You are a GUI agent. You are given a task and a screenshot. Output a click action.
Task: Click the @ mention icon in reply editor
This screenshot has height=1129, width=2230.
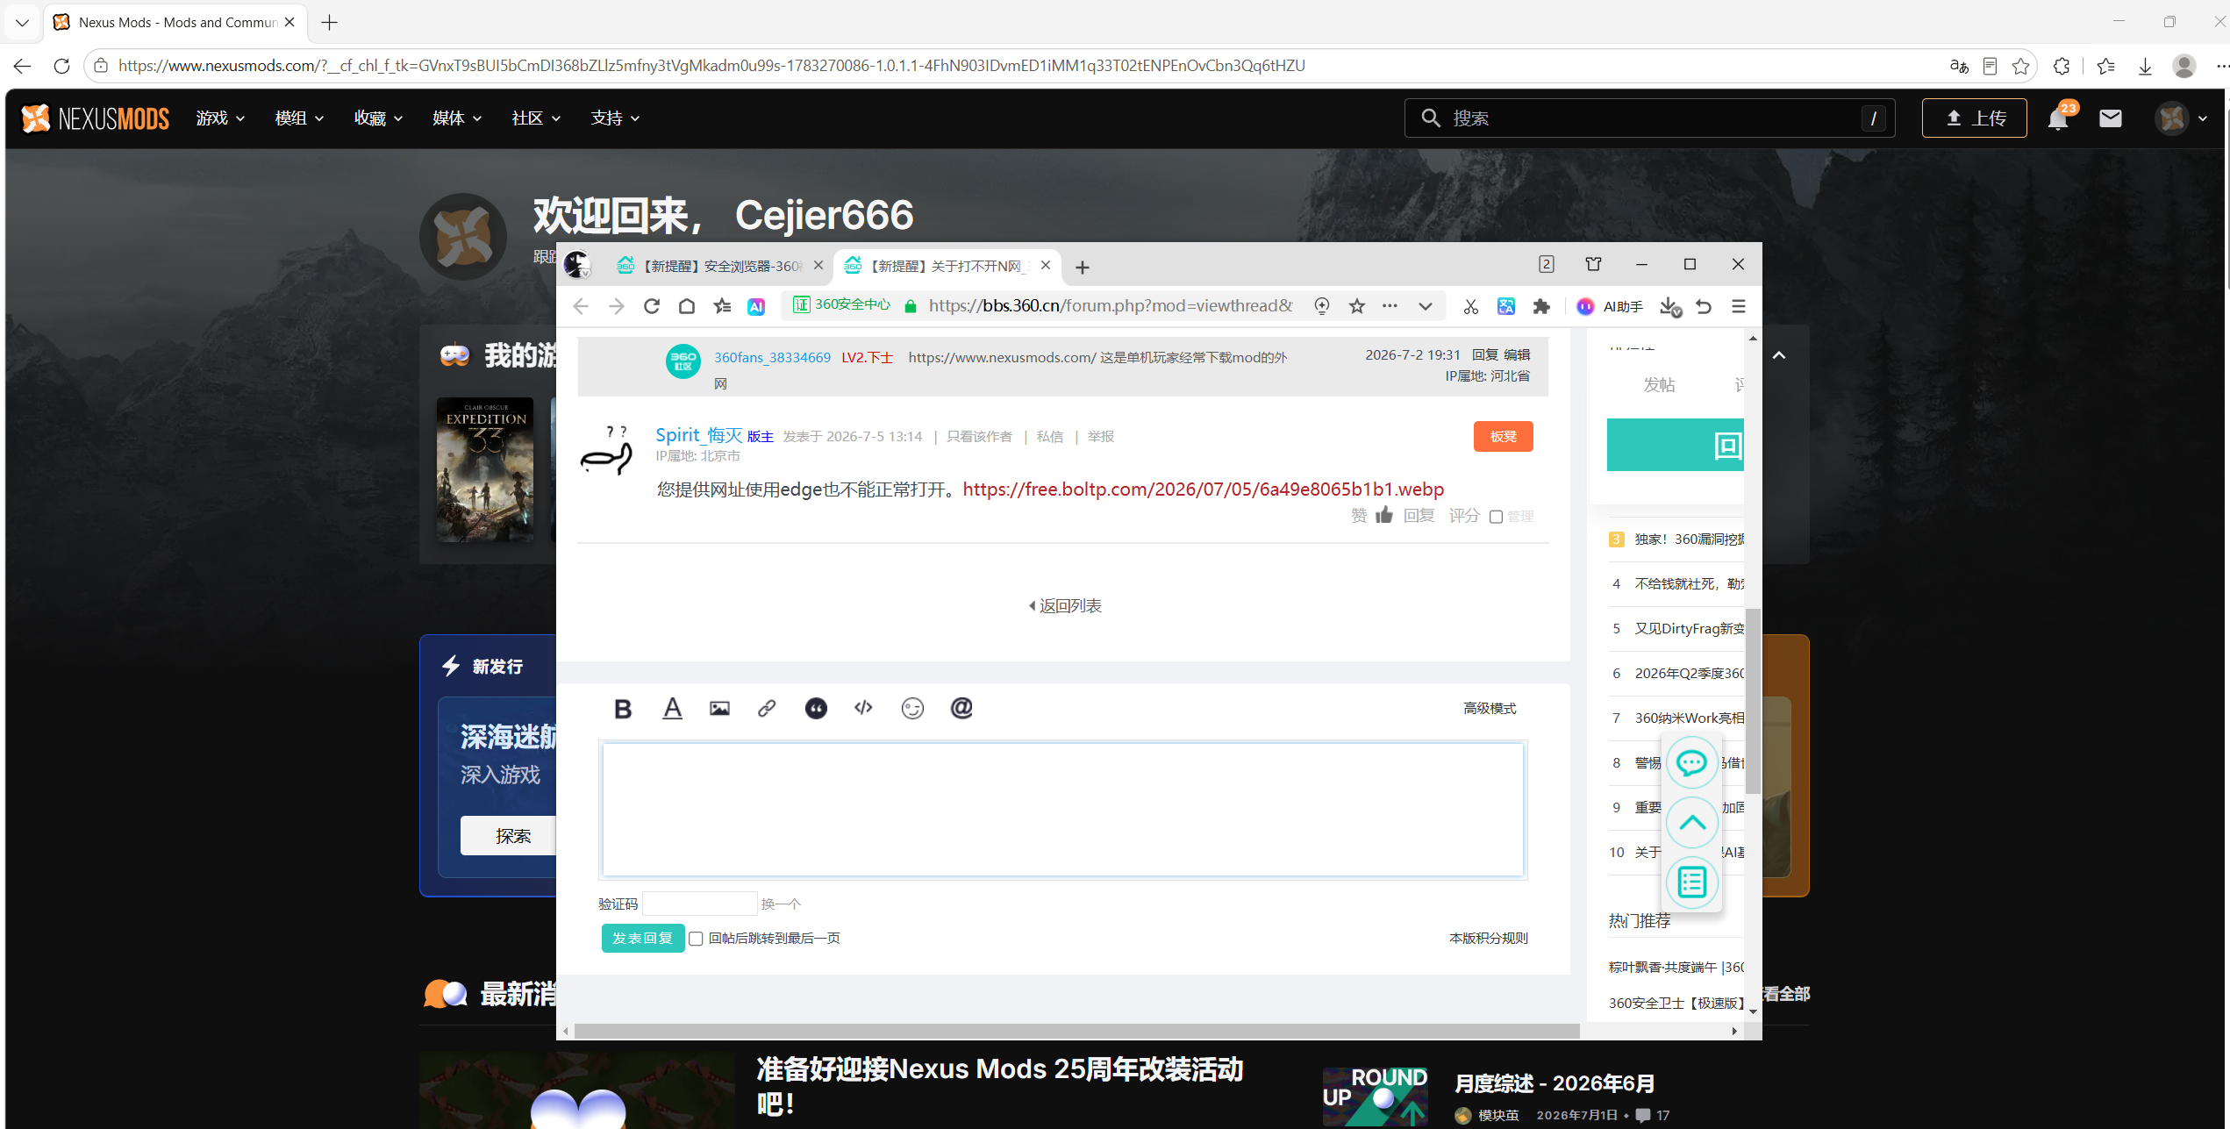961,708
